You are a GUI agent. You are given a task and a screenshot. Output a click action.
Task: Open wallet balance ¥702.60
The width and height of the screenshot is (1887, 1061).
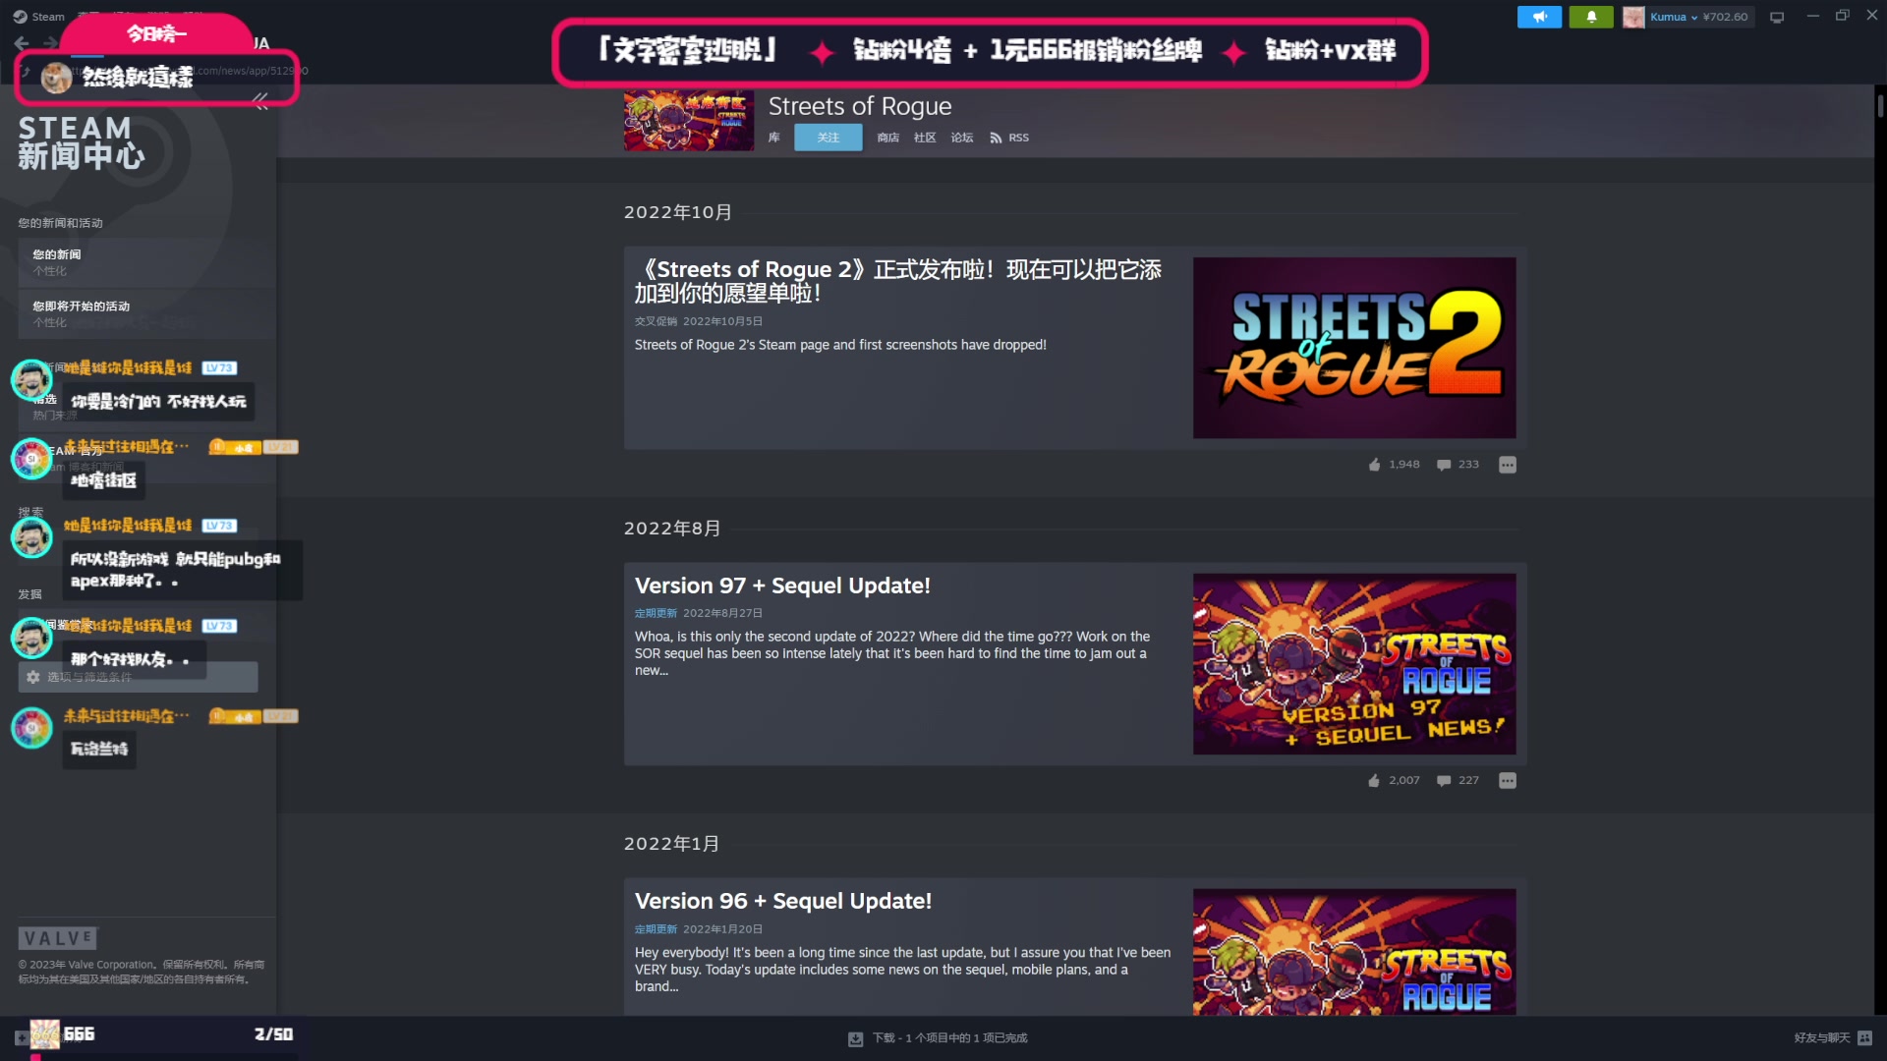click(x=1725, y=17)
